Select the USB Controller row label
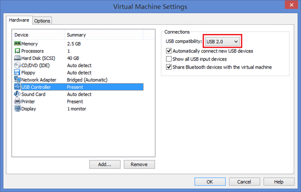This screenshot has width=301, height=192. tap(36, 87)
